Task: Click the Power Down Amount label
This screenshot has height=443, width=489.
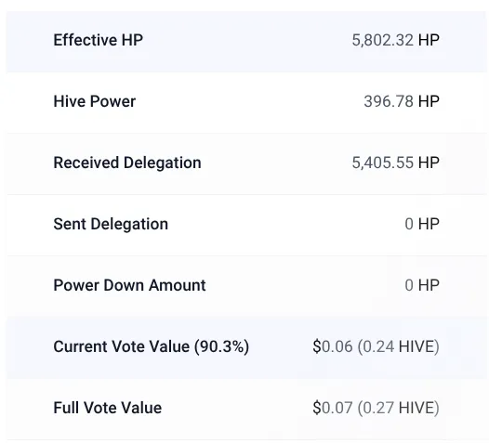Action: pyautogui.click(x=129, y=285)
